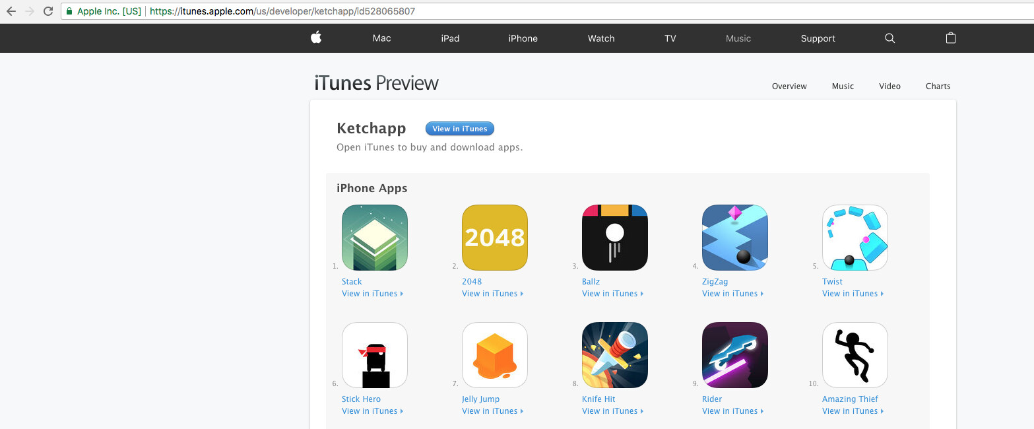This screenshot has height=429, width=1034.
Task: Open the ZigZag app icon
Action: pos(735,238)
